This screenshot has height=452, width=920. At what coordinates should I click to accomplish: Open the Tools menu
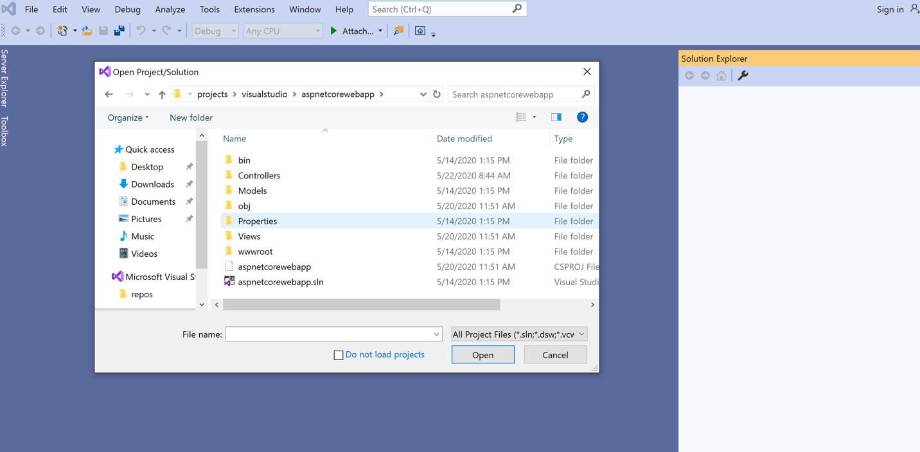click(209, 9)
